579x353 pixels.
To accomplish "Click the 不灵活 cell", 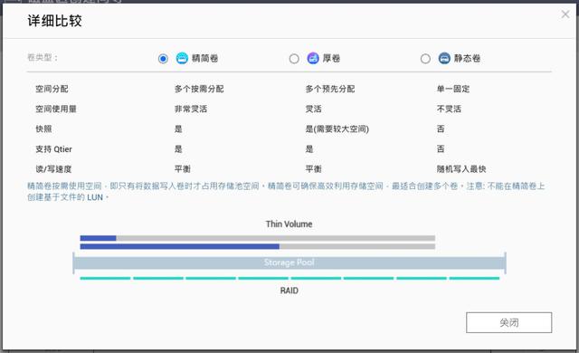I will (449, 109).
